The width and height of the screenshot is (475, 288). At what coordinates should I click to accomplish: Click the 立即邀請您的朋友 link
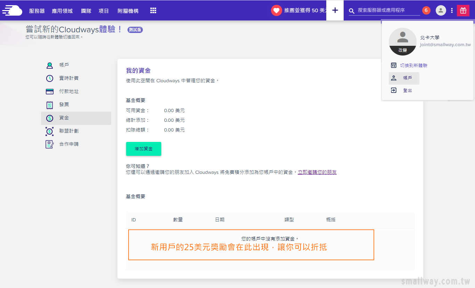click(x=317, y=172)
